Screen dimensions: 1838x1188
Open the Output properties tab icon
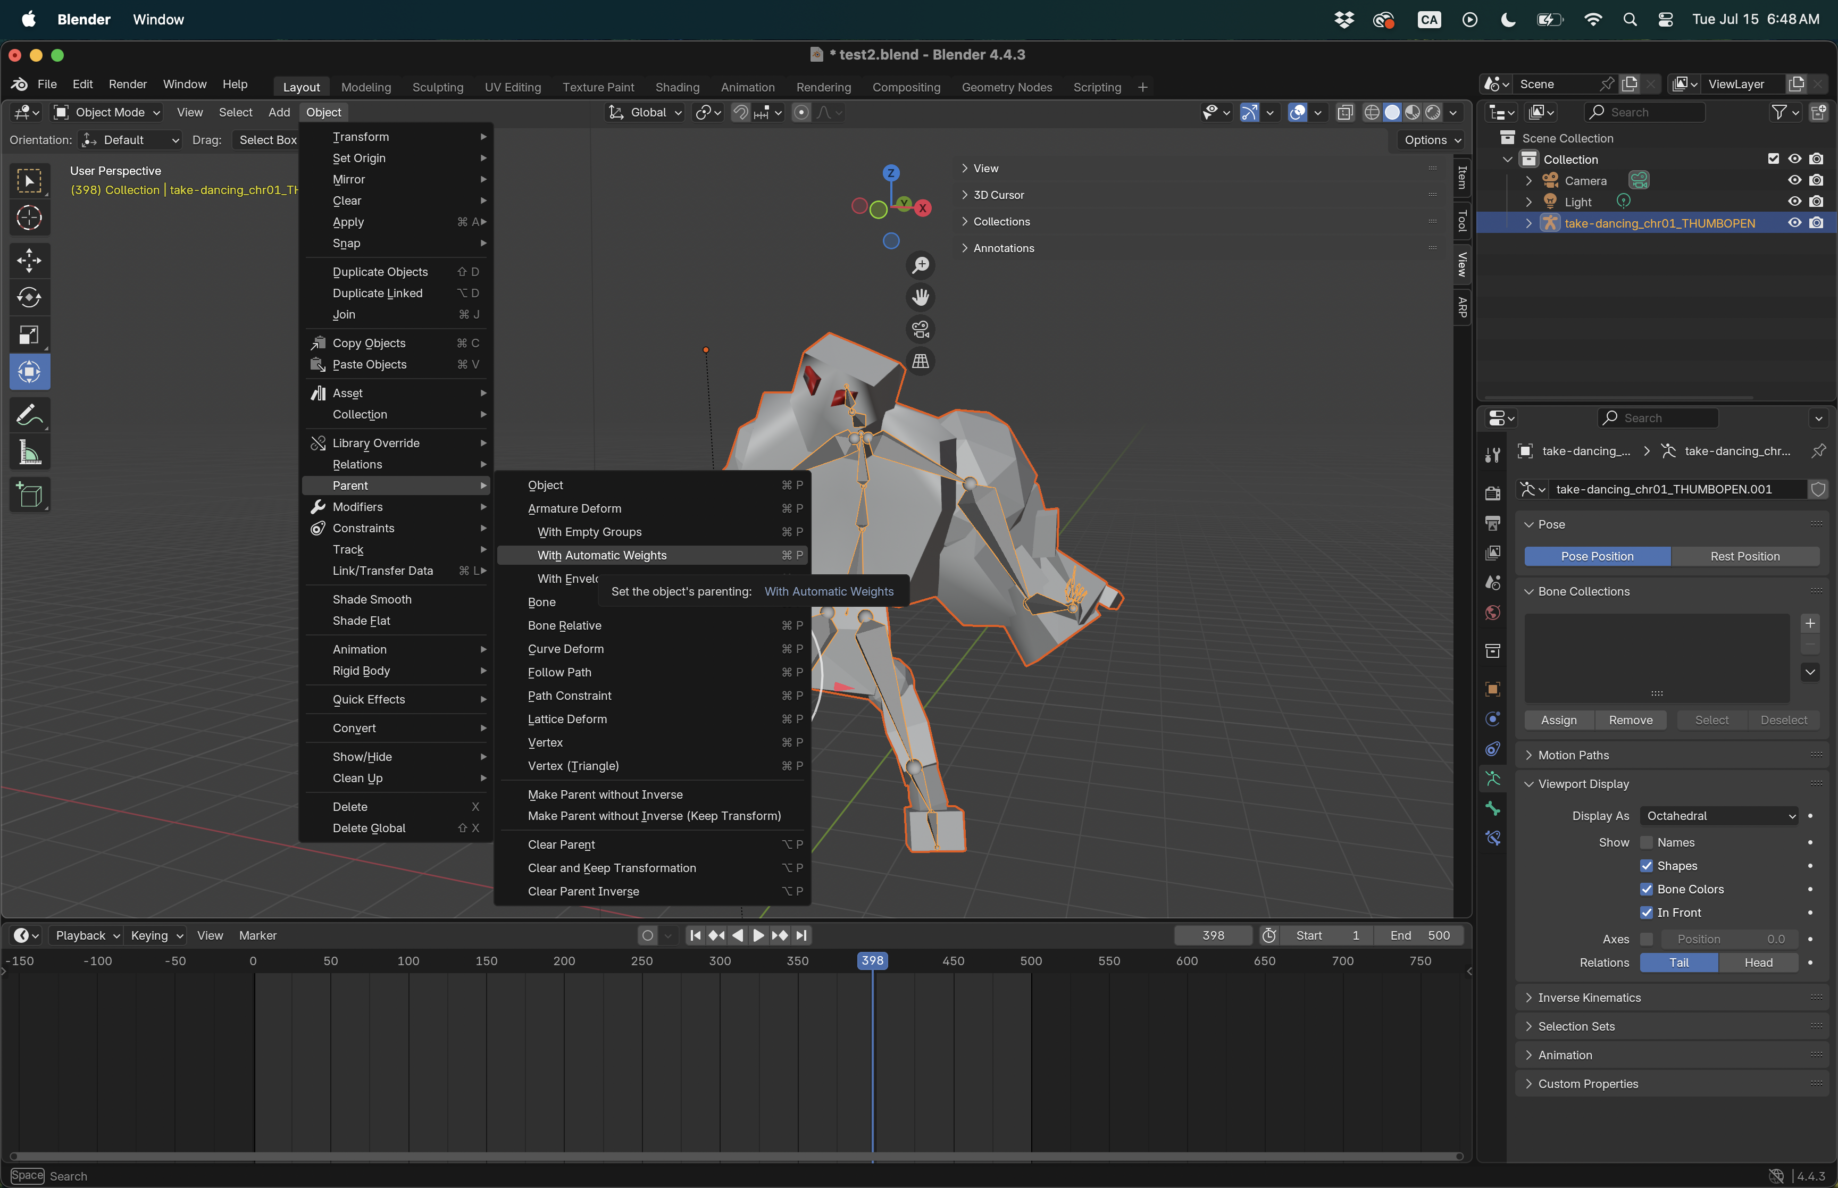pyautogui.click(x=1492, y=523)
